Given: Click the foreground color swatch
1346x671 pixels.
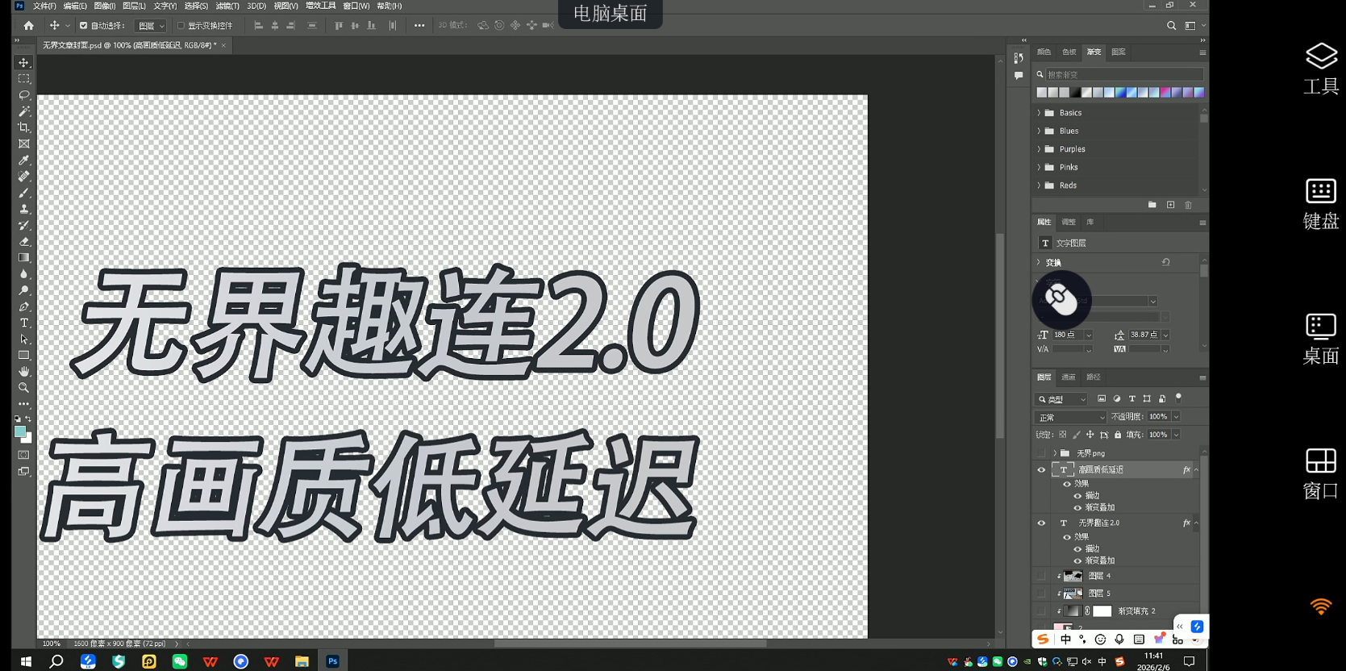Looking at the screenshot, I should pyautogui.click(x=20, y=432).
